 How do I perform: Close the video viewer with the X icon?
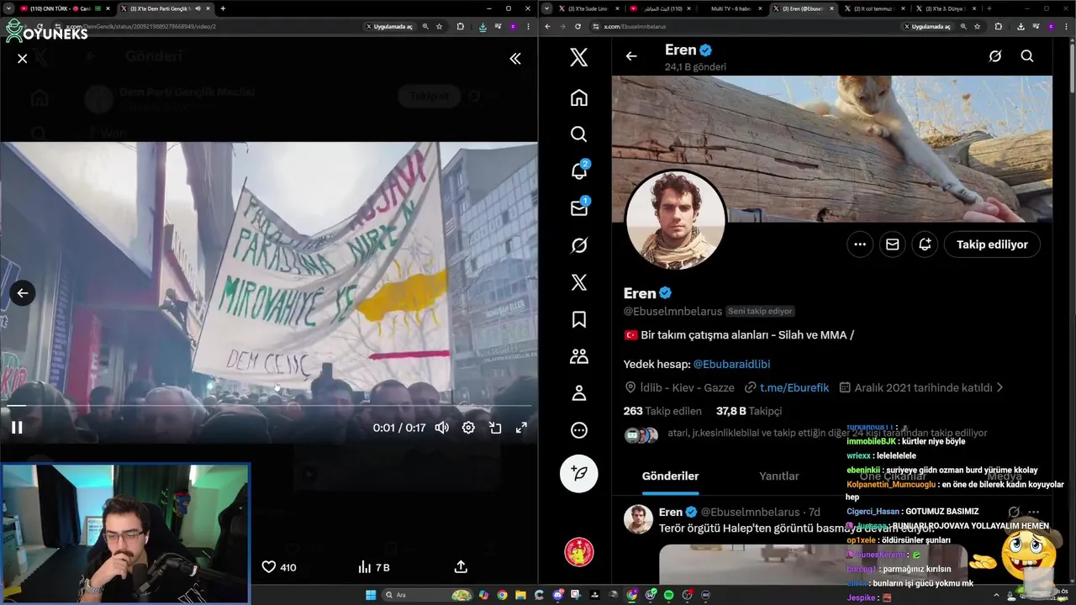(23, 58)
